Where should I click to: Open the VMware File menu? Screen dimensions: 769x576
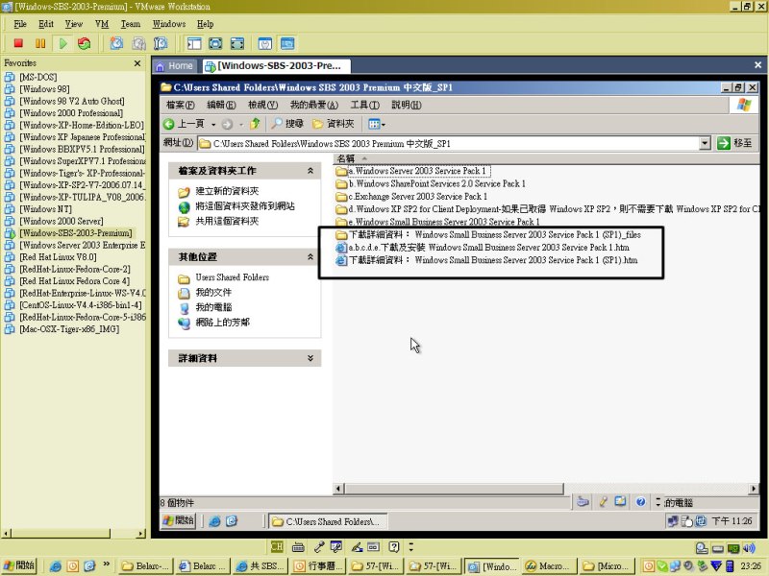20,24
